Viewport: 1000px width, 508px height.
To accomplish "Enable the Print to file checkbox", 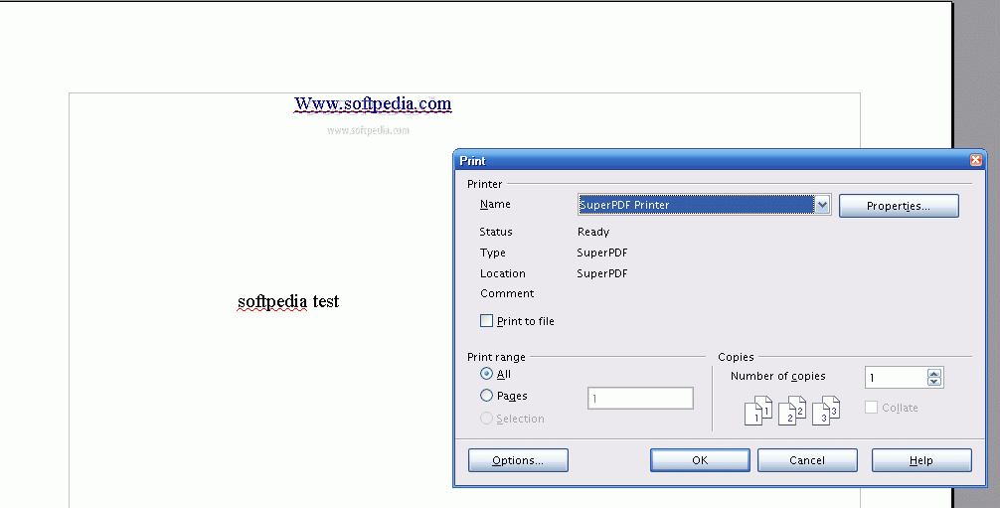I will click(x=487, y=320).
